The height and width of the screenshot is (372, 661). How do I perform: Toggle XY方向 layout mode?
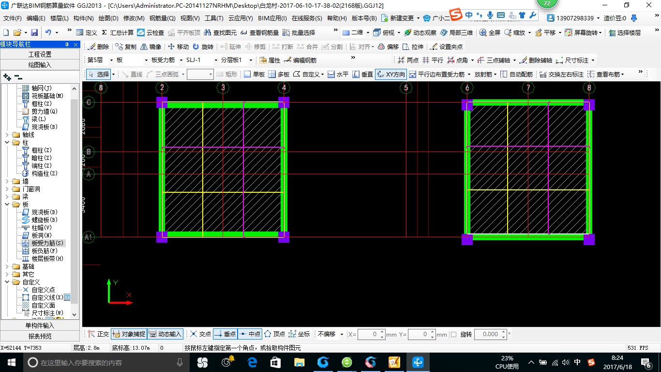391,74
